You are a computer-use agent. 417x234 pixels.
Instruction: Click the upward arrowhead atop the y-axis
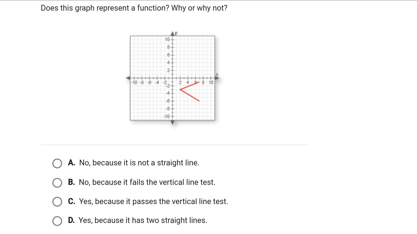[172, 33]
